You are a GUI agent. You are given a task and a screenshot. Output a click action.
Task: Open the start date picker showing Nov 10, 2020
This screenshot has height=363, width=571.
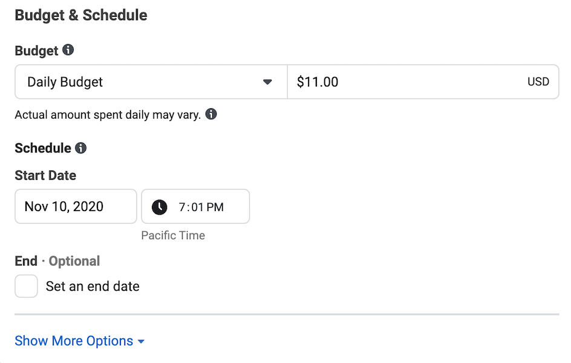(76, 206)
